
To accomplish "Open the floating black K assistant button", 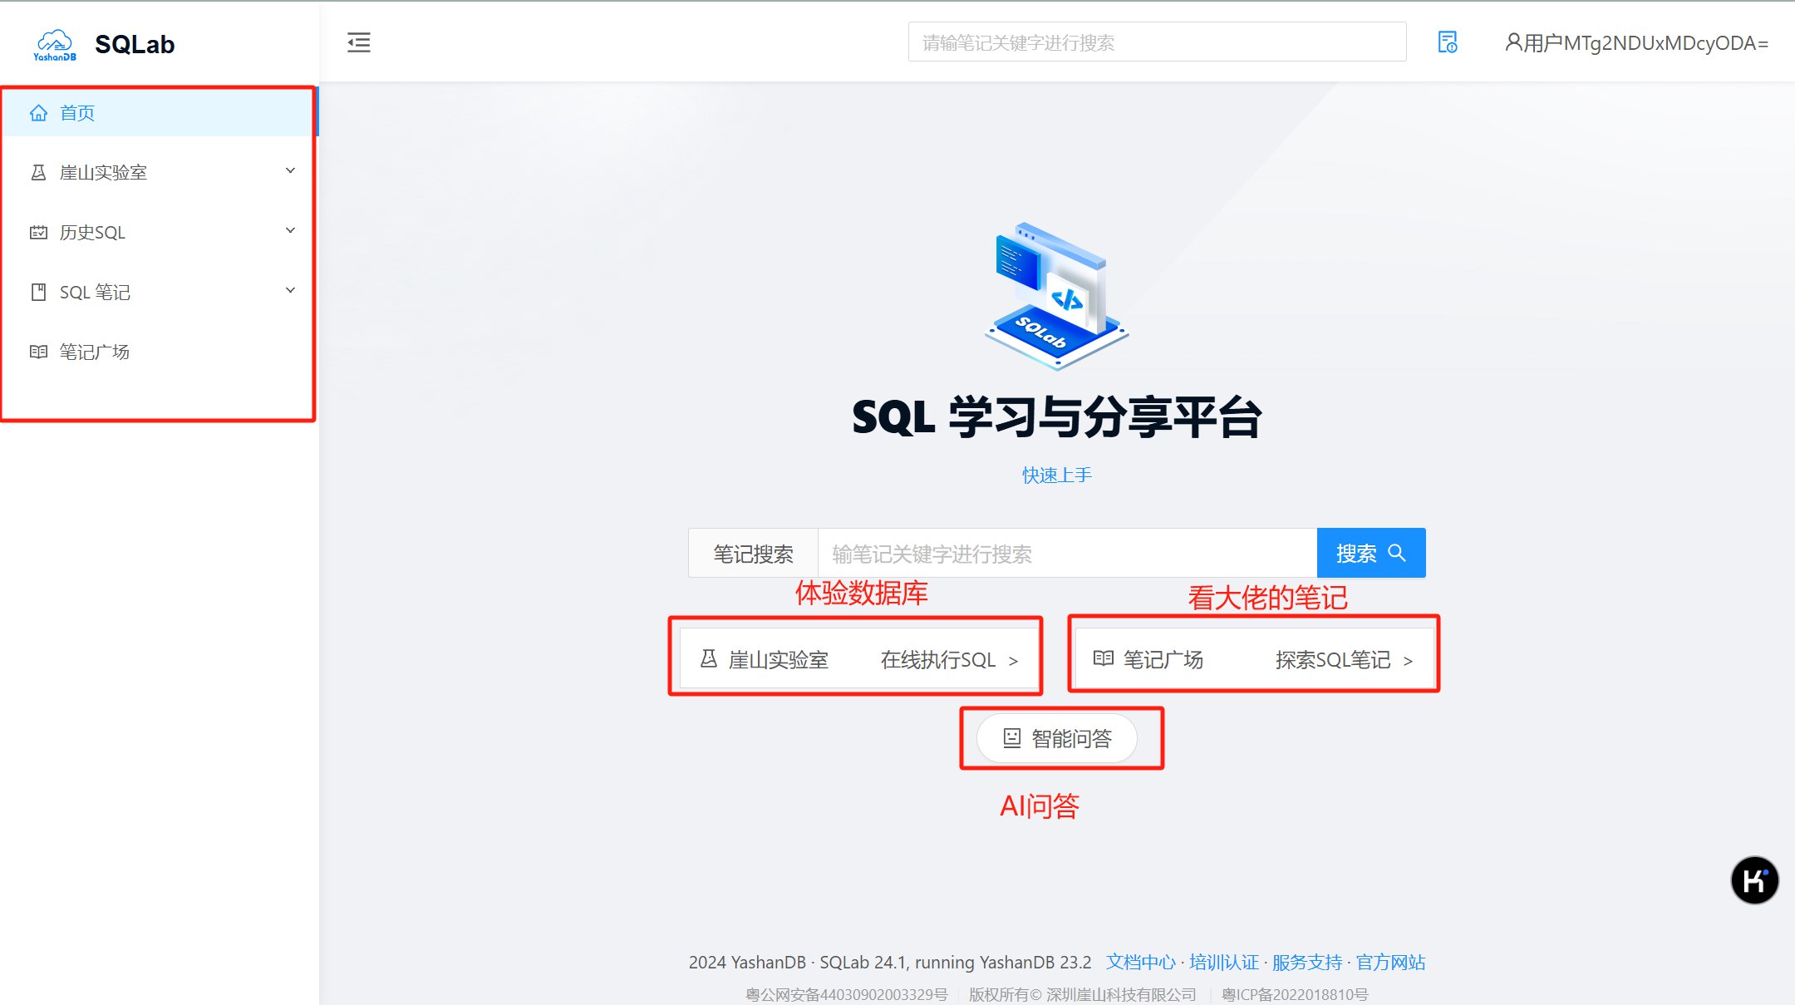I will point(1754,879).
